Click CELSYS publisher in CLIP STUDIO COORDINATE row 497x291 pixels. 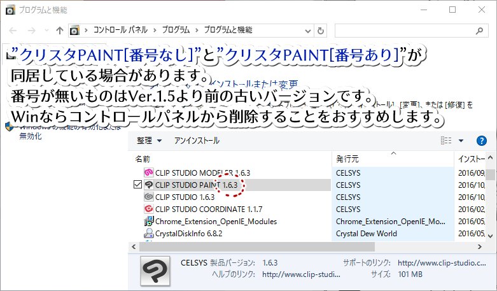tap(348, 209)
